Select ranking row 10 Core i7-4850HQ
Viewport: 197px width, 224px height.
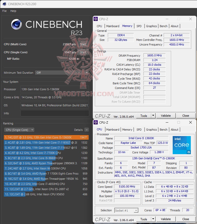tap(46, 184)
